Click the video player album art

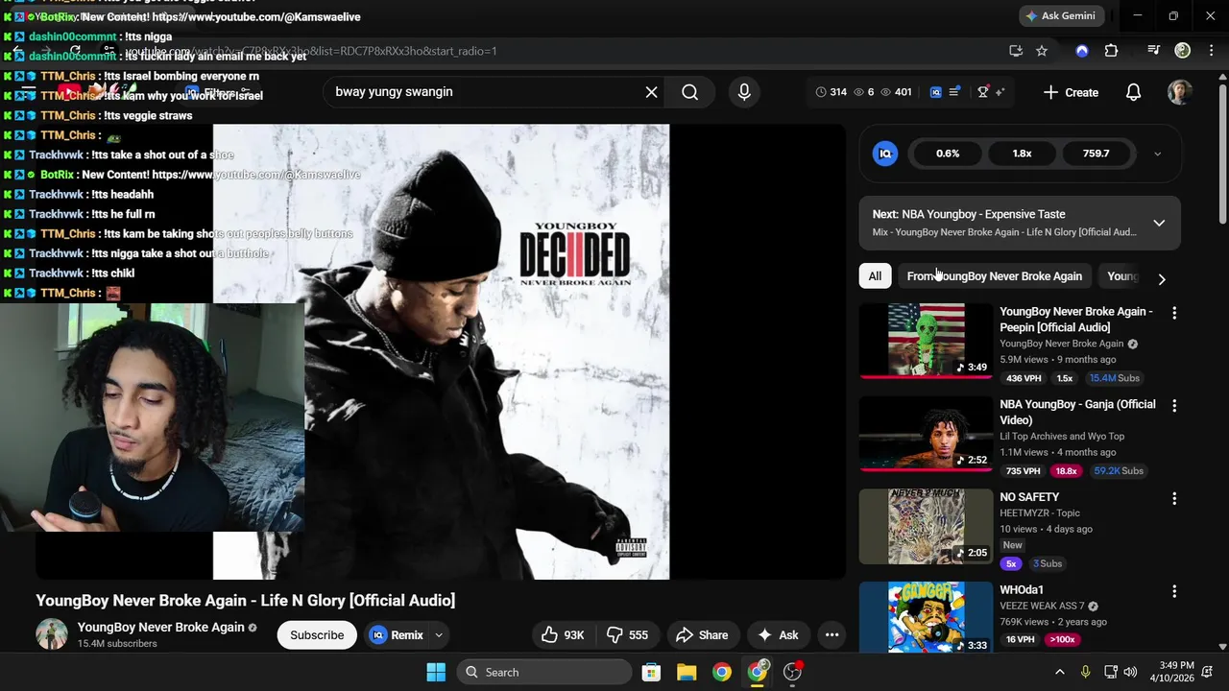[441, 351]
